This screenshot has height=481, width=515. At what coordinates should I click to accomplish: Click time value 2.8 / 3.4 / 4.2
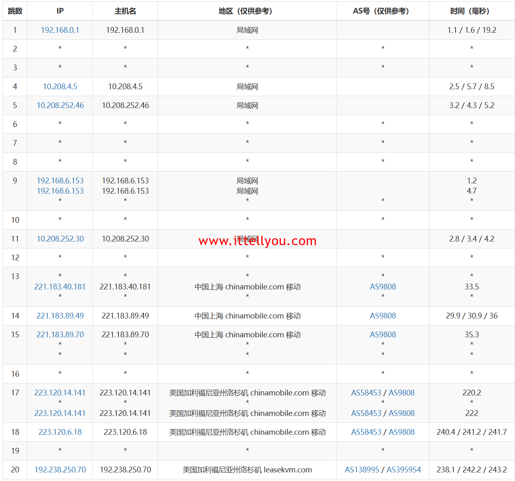[472, 239]
